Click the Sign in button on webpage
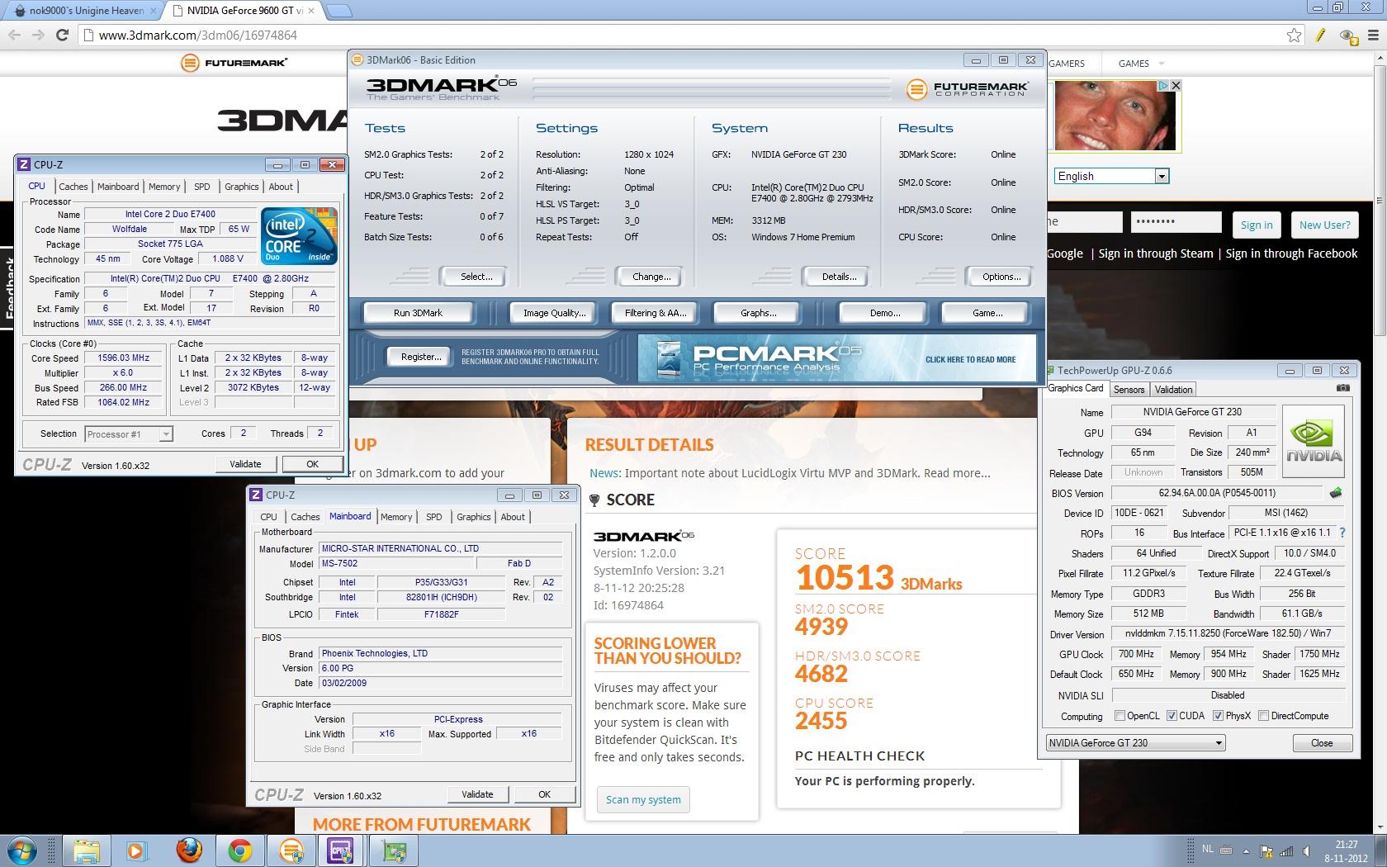 [x=1257, y=225]
